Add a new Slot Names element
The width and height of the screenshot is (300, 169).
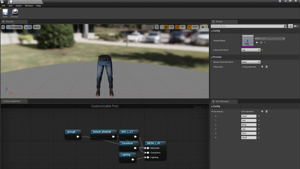262,111
